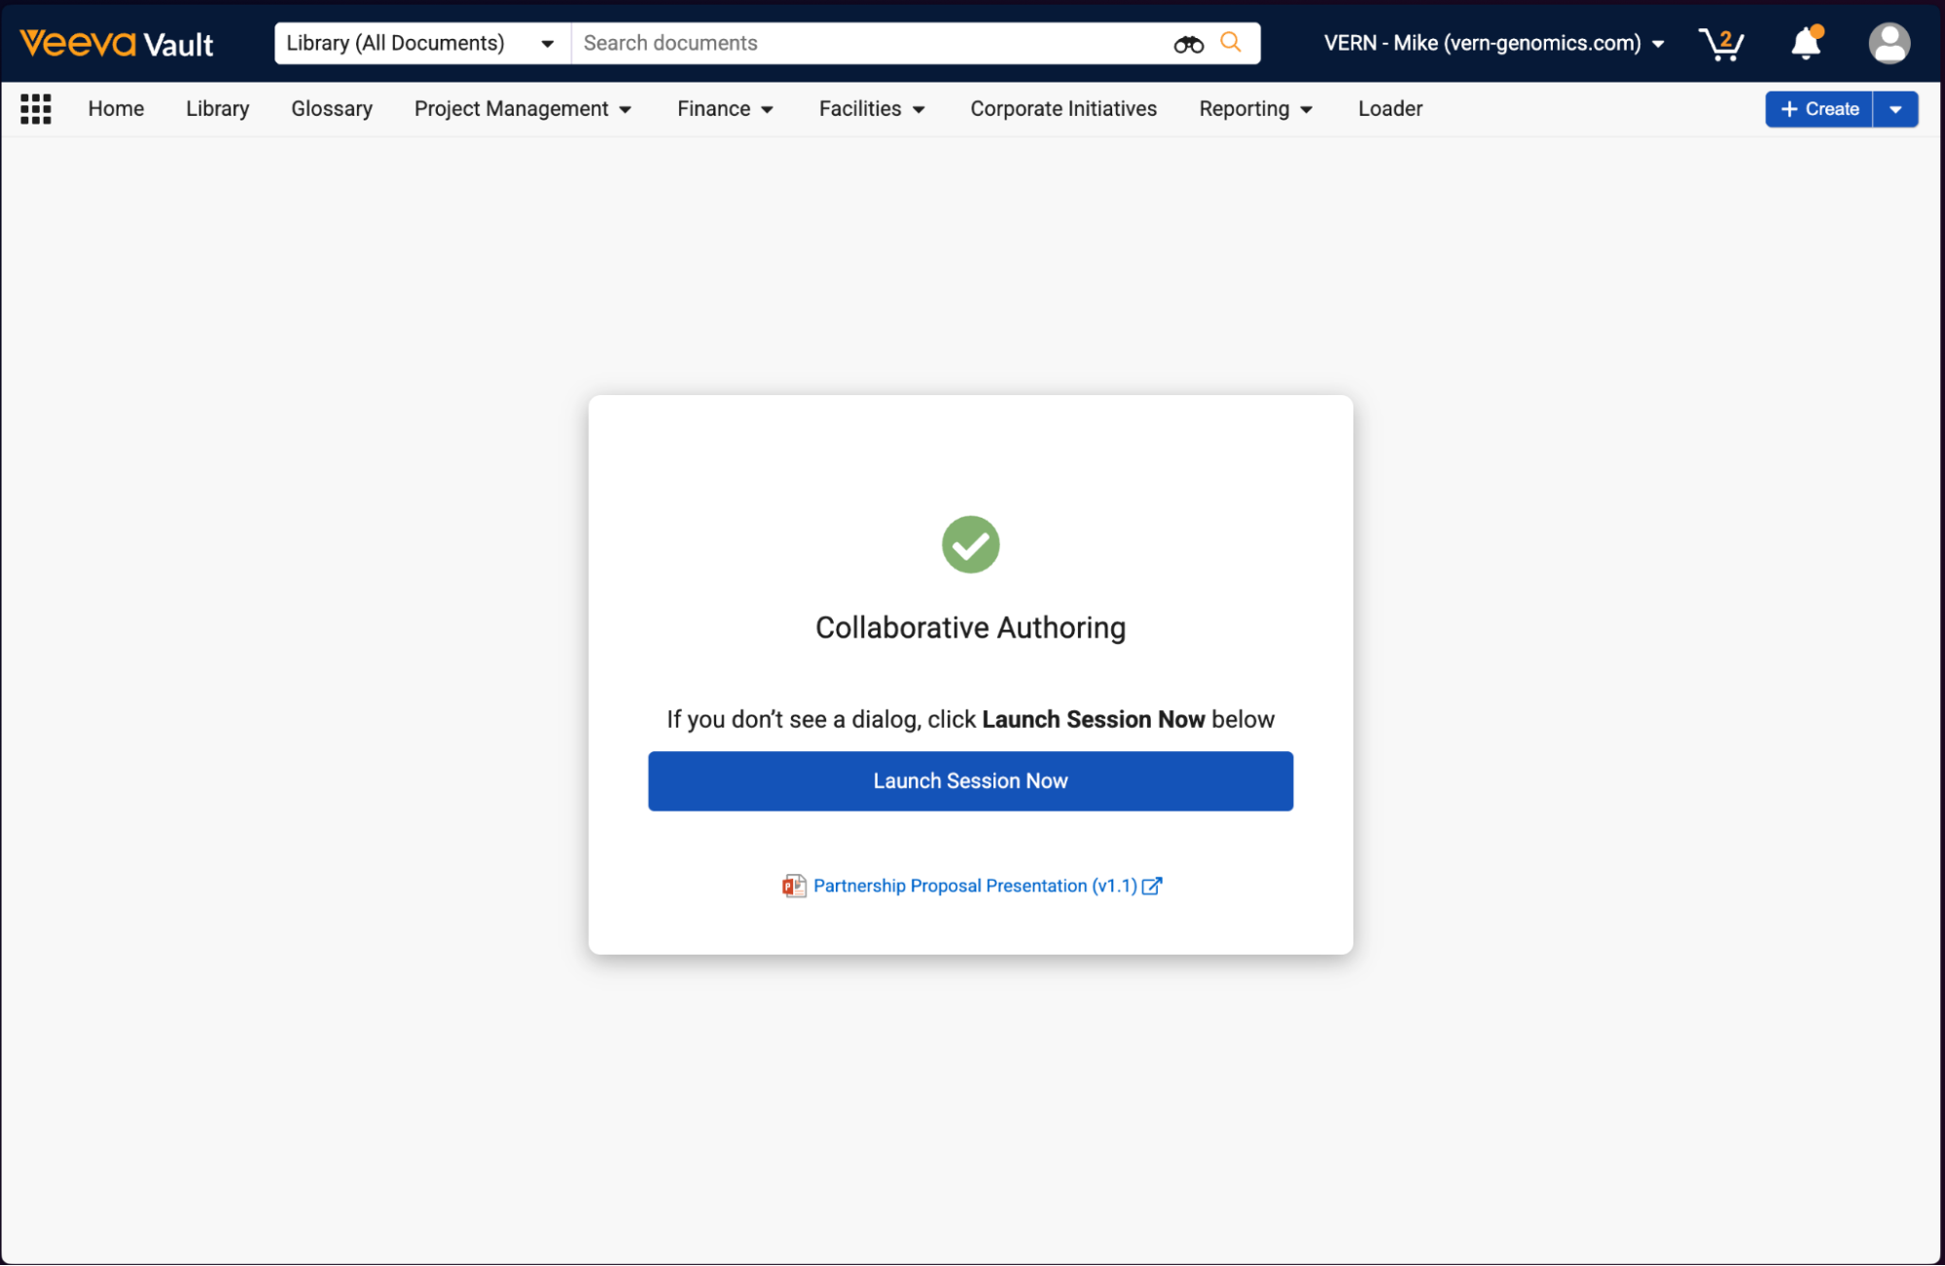Click the external link icon beside the presentation

pos(1152,886)
